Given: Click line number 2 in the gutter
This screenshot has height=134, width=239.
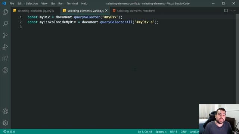Looking at the screenshot, I should tap(21, 22).
